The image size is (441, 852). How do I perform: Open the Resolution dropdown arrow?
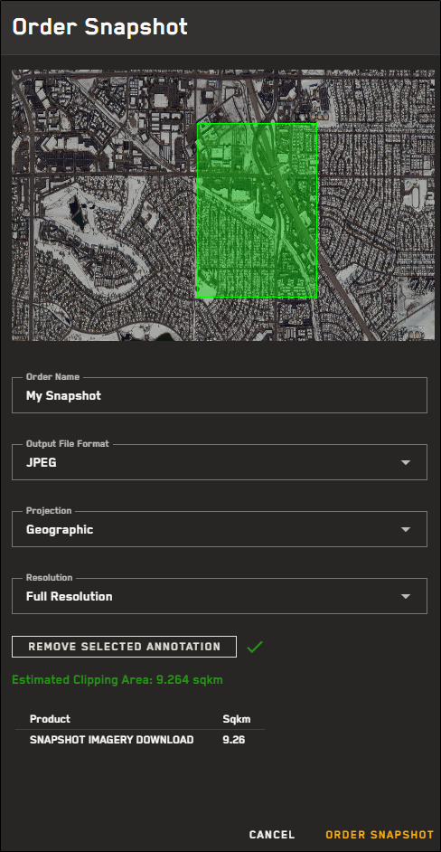click(x=405, y=597)
